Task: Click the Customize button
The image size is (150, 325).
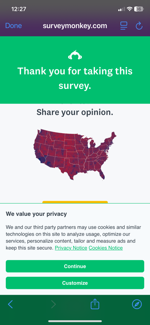Action: click(x=75, y=283)
